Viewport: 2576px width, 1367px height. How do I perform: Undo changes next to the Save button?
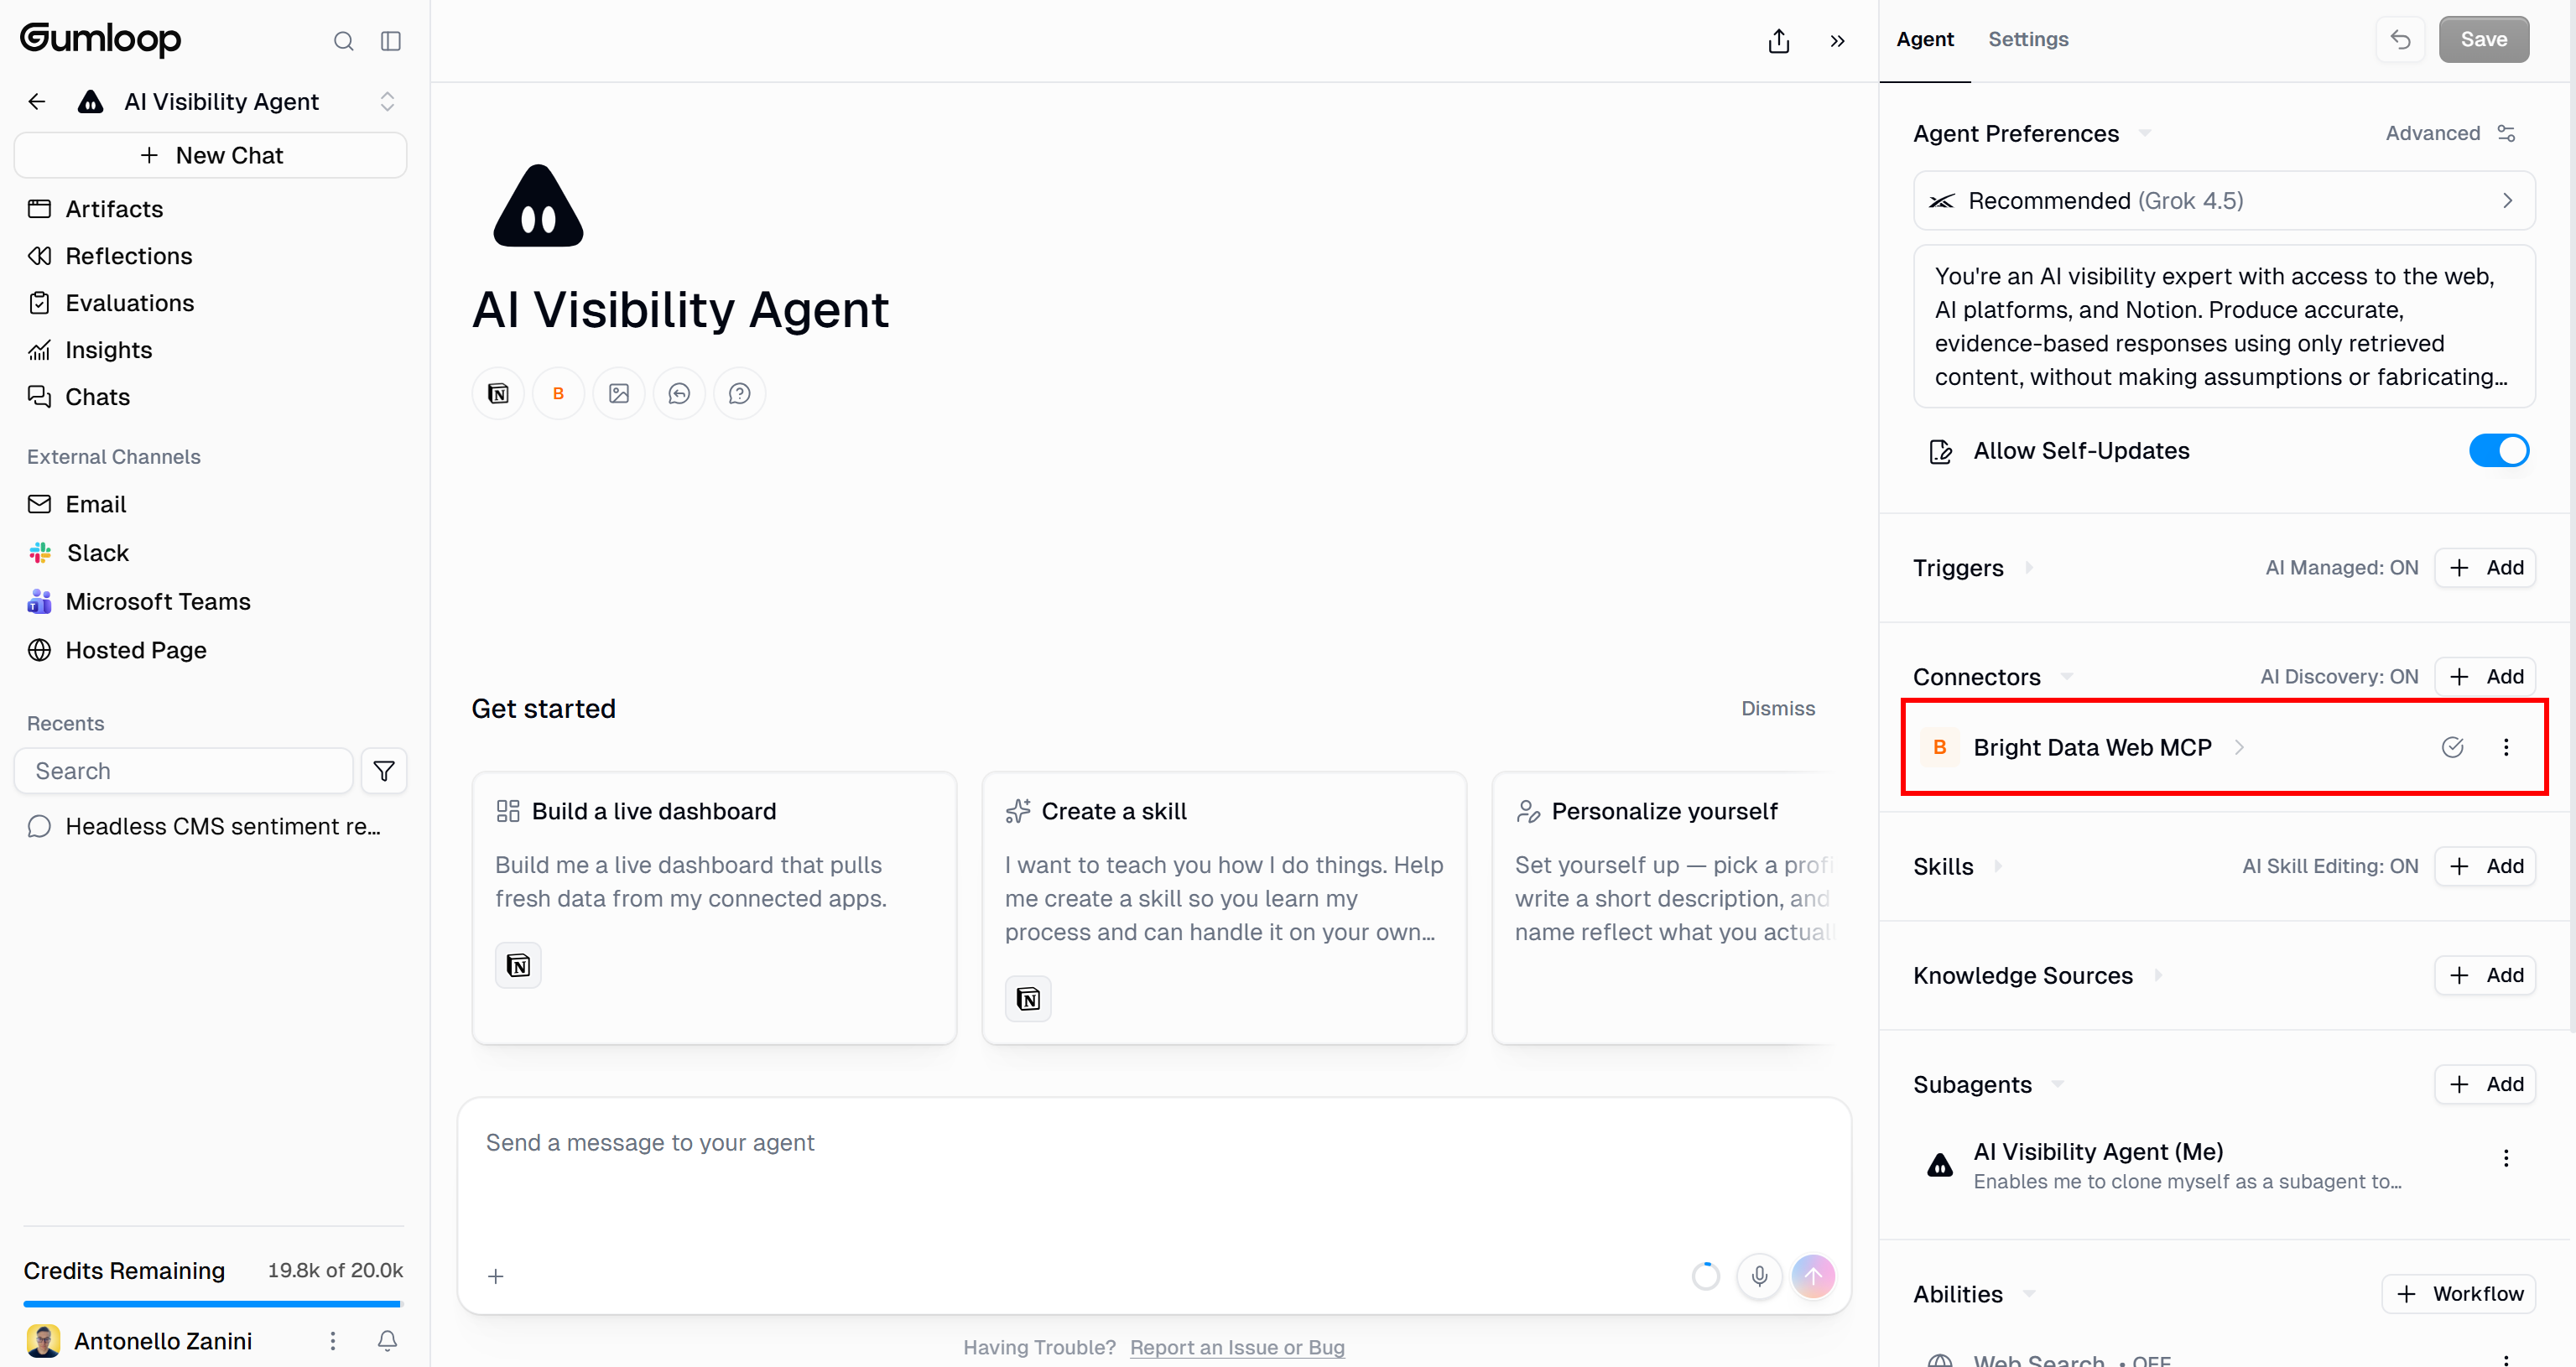(2400, 39)
